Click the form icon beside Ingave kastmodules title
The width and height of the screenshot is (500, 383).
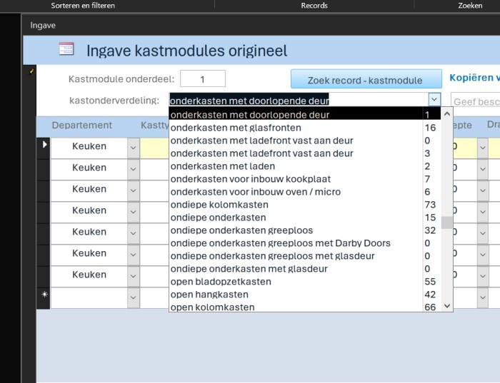(x=66, y=49)
